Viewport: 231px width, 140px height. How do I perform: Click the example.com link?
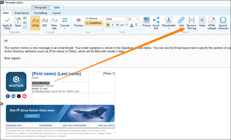tap(14, 125)
